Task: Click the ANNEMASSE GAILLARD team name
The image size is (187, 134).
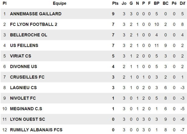Action: pos(36,14)
